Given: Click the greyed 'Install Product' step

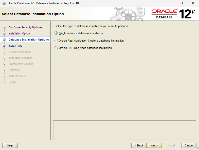Looking at the screenshot, I should 17,76.
